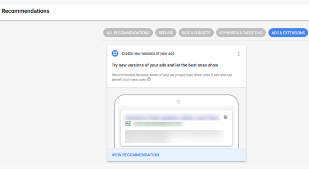This screenshot has width=309, height=169.
Task: Click the blurred ad description block
Action: (174, 136)
